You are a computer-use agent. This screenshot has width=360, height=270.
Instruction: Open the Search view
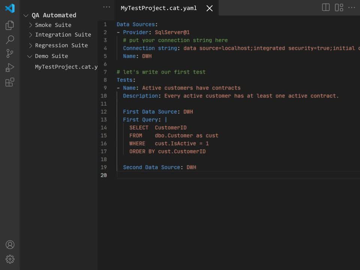pos(10,39)
